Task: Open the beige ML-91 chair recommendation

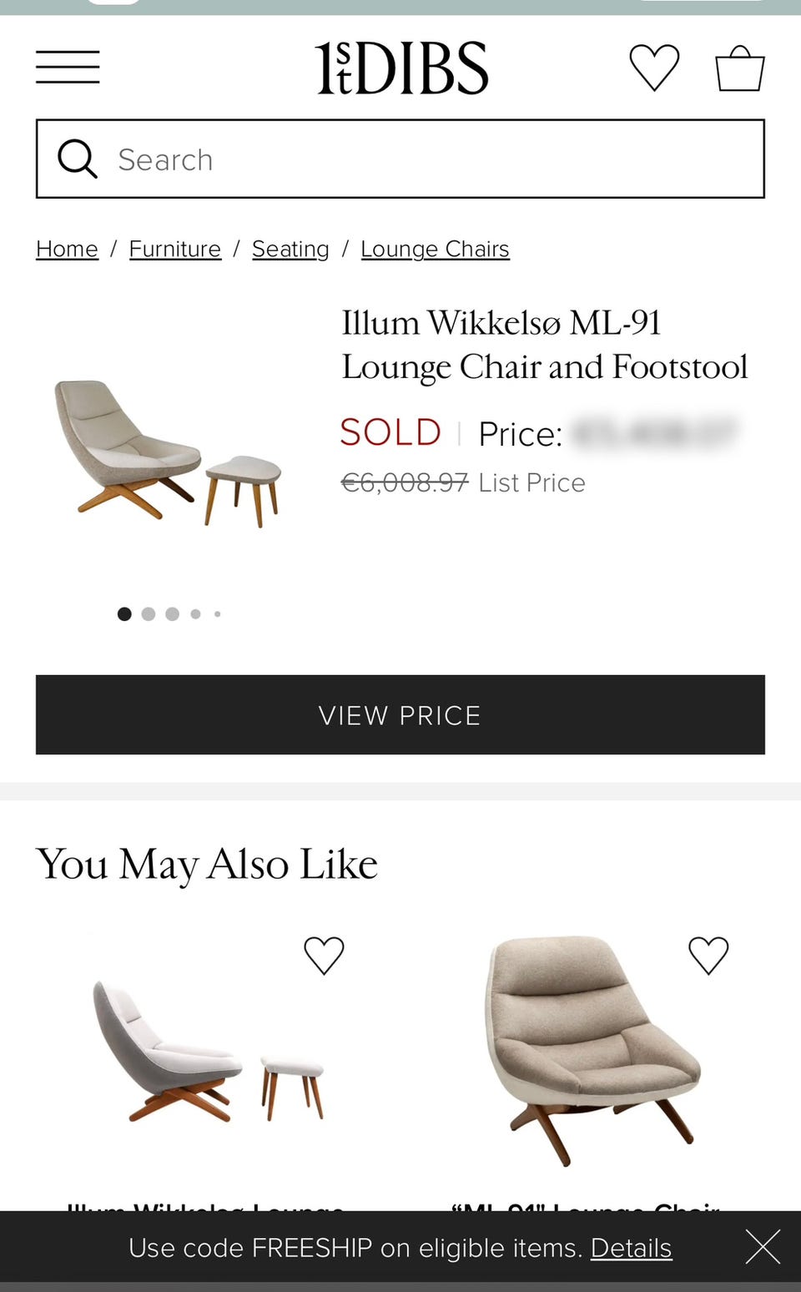Action: click(592, 1050)
